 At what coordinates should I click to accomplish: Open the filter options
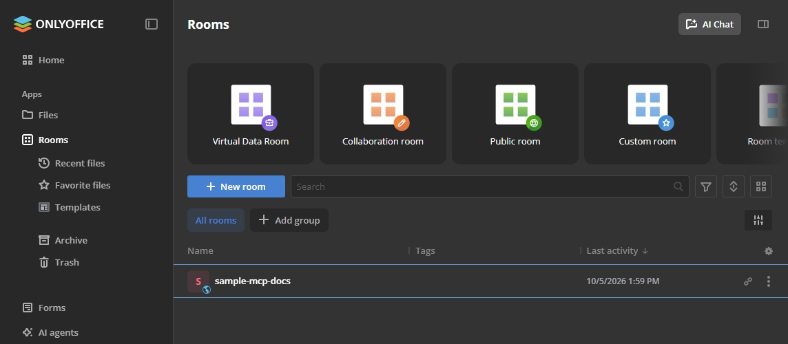[706, 186]
